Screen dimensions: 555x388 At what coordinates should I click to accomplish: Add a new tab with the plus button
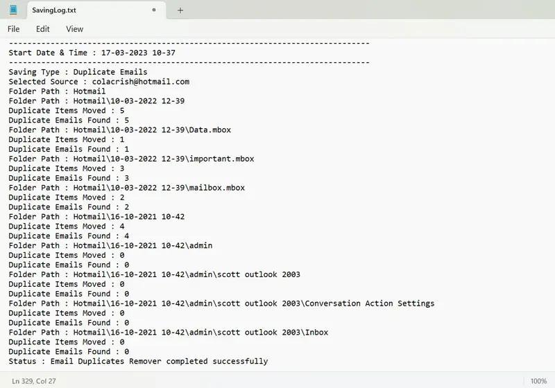coord(180,10)
